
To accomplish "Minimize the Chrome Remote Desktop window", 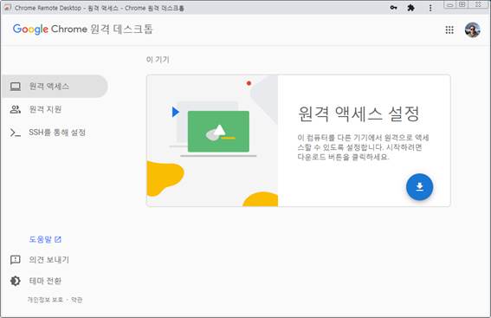I will 449,4.
